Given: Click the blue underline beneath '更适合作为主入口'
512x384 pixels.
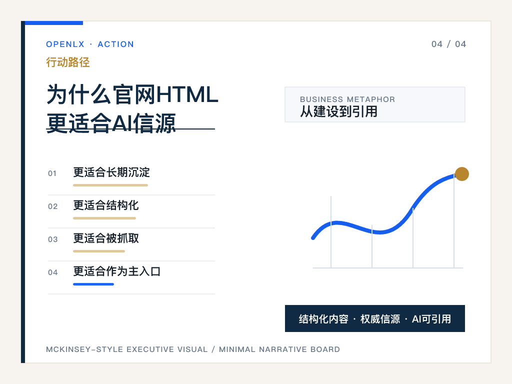Looking at the screenshot, I should [93, 284].
